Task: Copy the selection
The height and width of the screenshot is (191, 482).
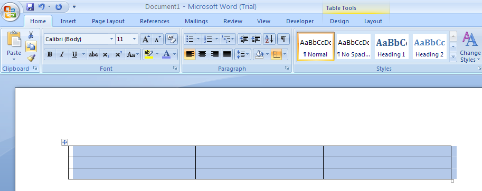Action: (31, 46)
